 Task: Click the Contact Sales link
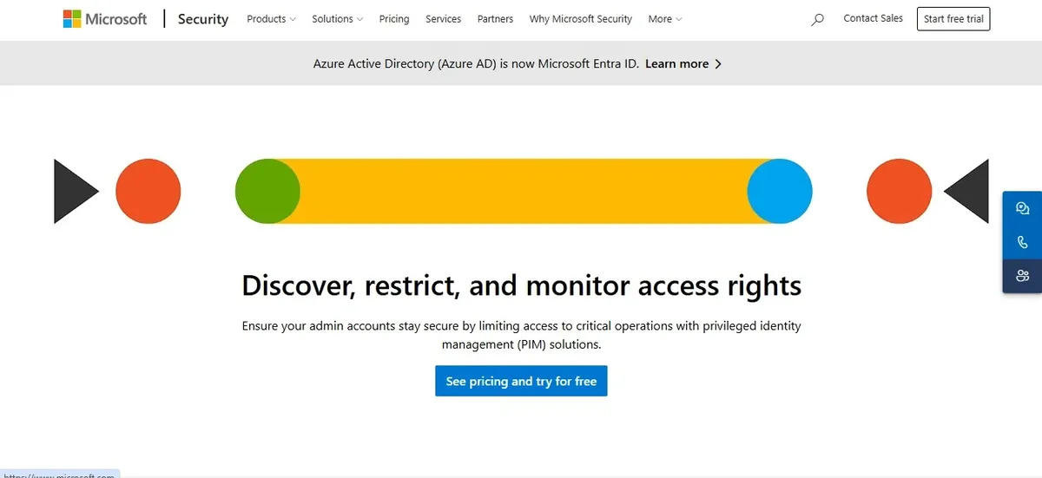pyautogui.click(x=873, y=18)
